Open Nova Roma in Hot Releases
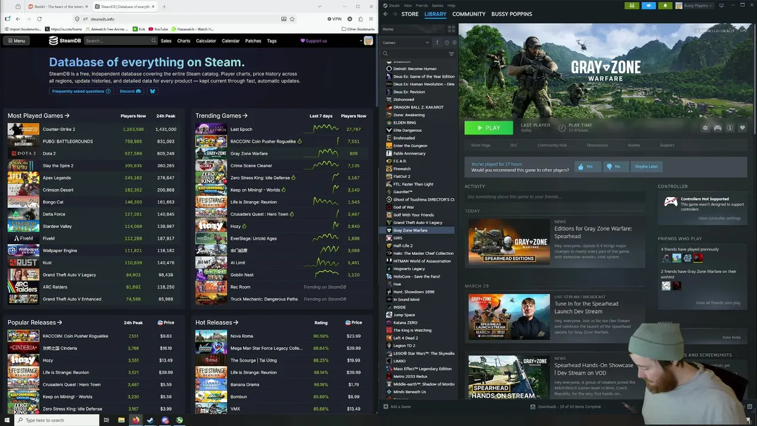The image size is (757, 426). [x=242, y=336]
